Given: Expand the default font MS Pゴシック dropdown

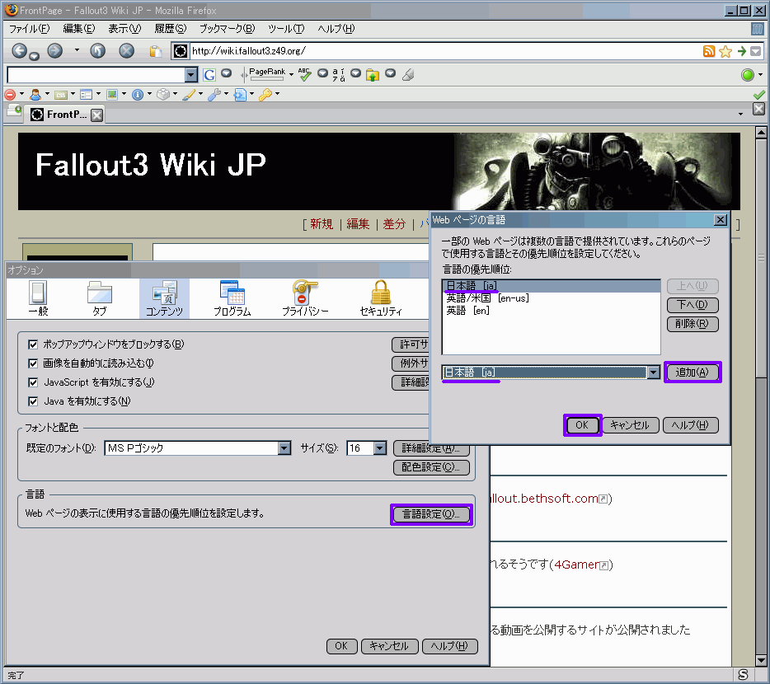Looking at the screenshot, I should click(284, 448).
